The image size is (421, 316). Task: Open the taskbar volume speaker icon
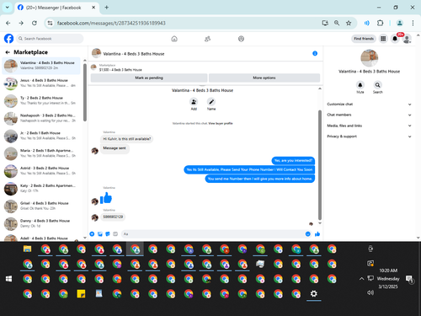coord(370,292)
